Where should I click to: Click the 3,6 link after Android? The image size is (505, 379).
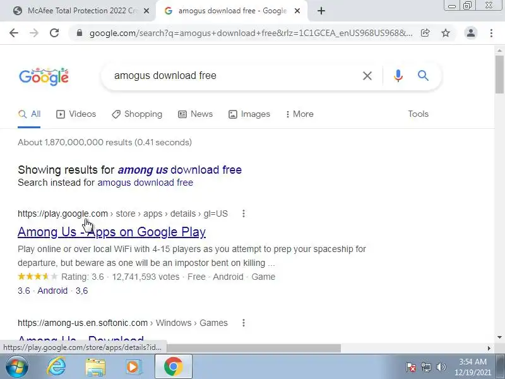82,291
